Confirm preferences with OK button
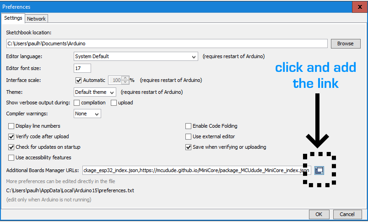The width and height of the screenshot is (368, 222). [319, 214]
